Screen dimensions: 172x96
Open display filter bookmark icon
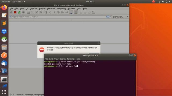coord(10,17)
